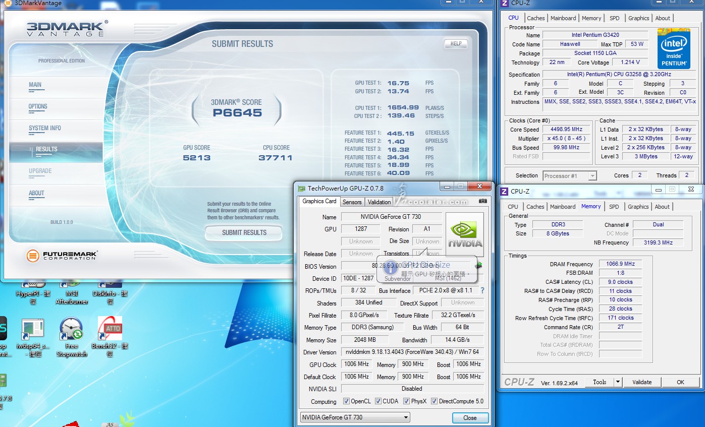Click the GPU-Z screenshot camera icon
Image resolution: width=705 pixels, height=427 pixels.
coord(483,201)
